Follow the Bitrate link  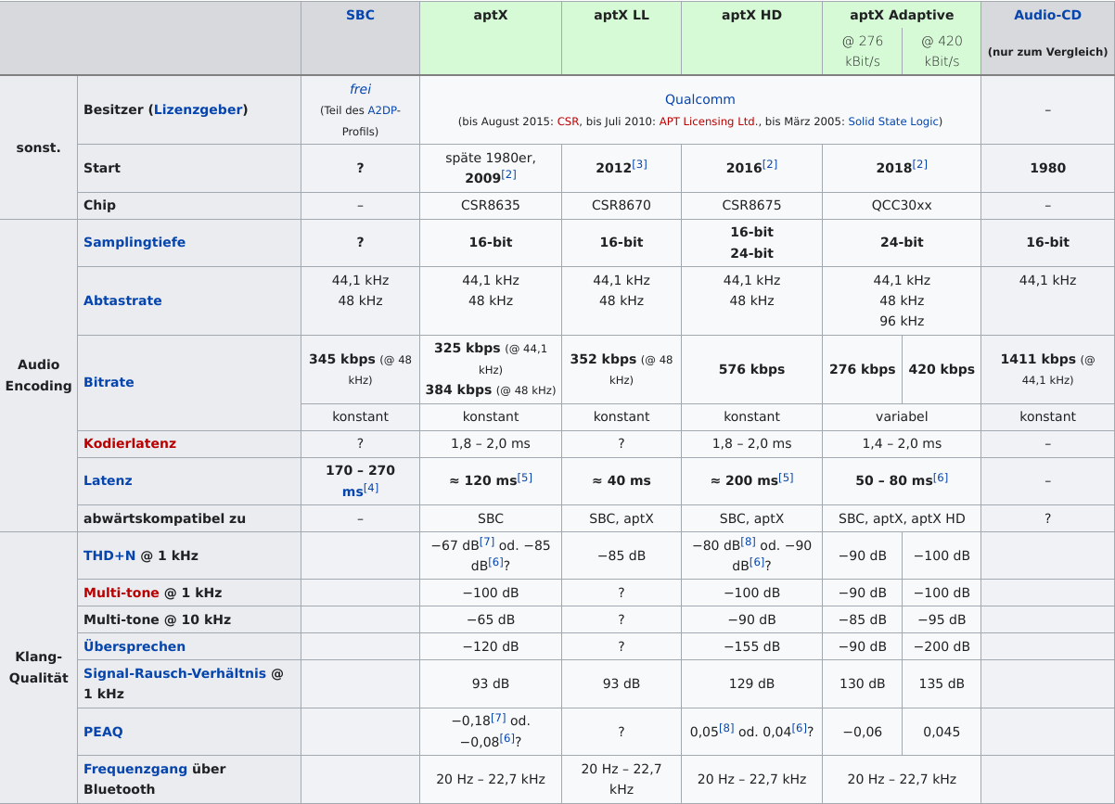pyautogui.click(x=109, y=382)
